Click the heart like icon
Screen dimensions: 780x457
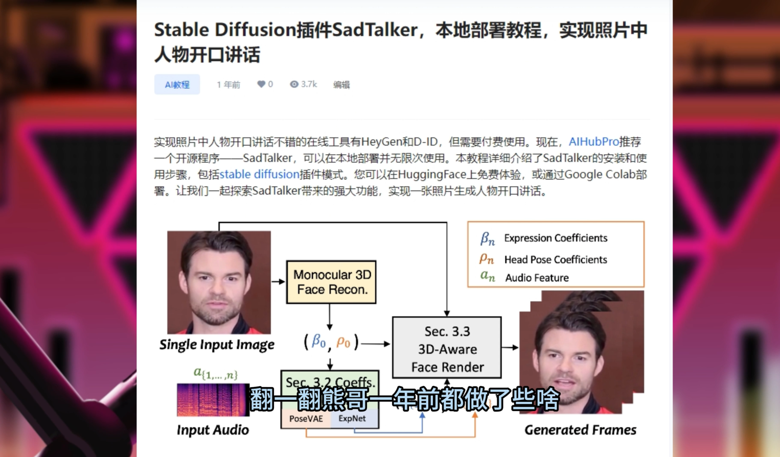[261, 84]
